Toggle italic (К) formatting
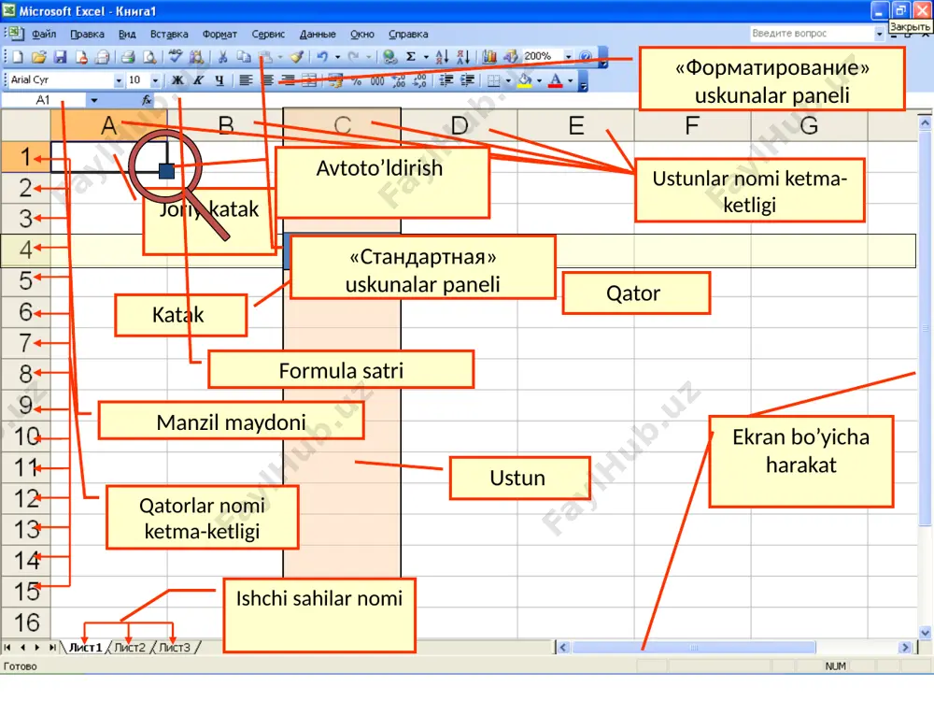 198,80
